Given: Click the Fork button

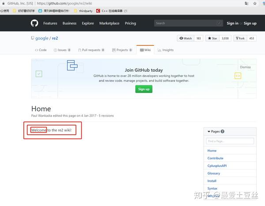Looking at the screenshot, I should pos(240,38).
